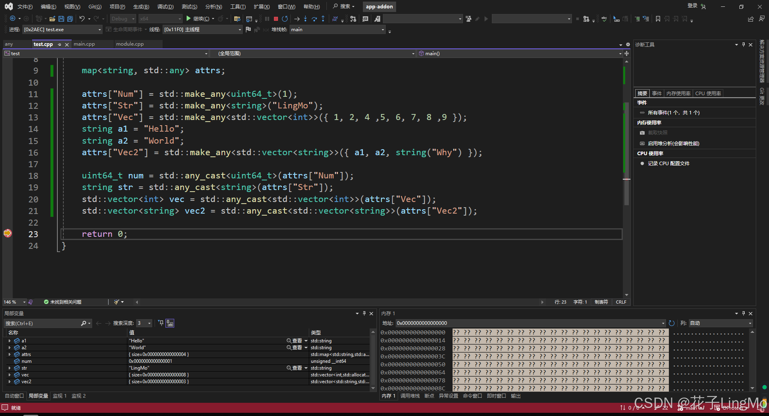Click the flag threads icon near thread dropdown
The height and width of the screenshot is (416, 769).
coord(248,29)
